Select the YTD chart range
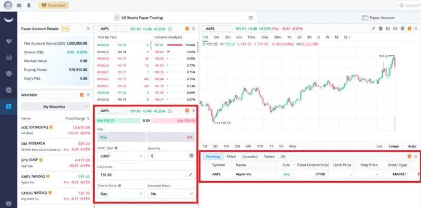The height and width of the screenshot is (208, 421). point(260,146)
